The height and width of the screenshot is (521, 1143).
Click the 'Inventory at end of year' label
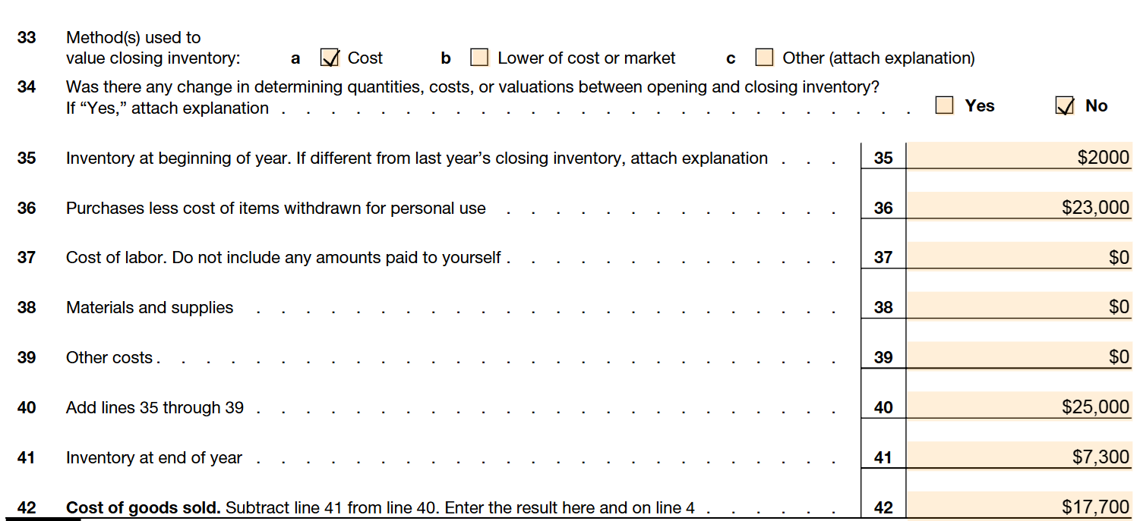(x=154, y=458)
